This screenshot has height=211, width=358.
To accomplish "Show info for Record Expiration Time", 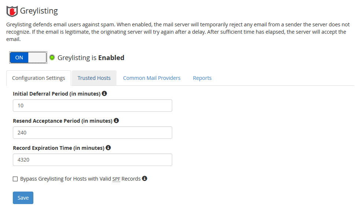I will [108, 148].
